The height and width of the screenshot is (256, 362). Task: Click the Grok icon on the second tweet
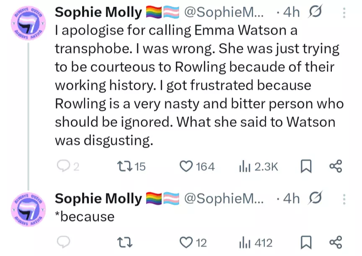(x=315, y=198)
